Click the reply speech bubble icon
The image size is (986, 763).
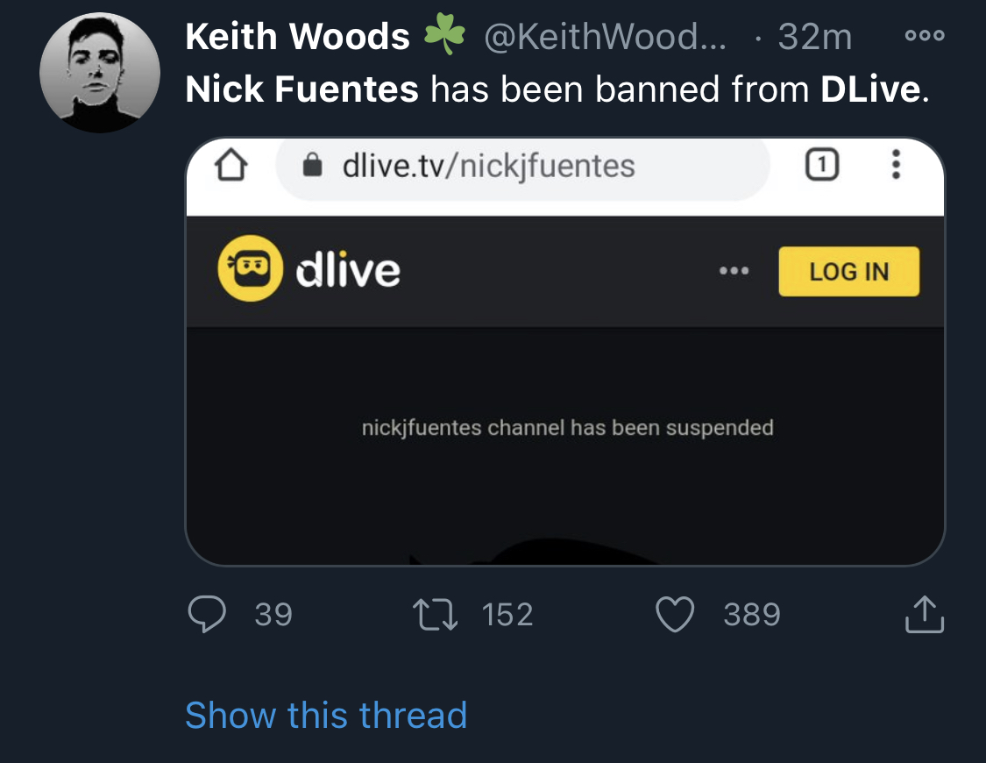tap(207, 614)
